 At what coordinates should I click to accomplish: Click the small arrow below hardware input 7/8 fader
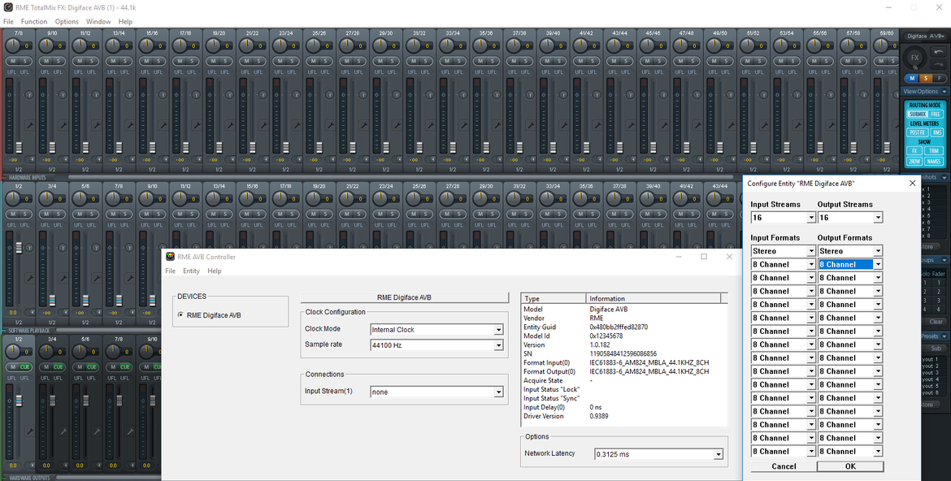pos(31,159)
